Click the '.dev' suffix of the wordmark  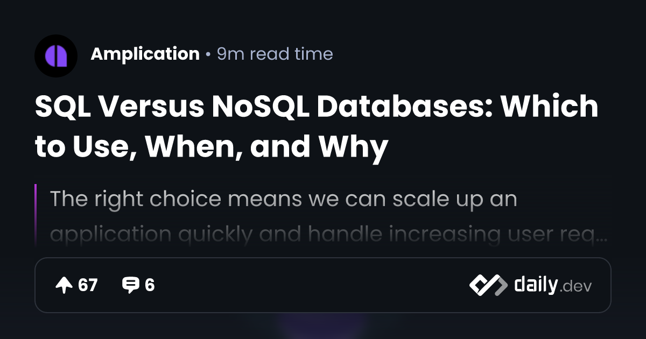click(x=576, y=286)
